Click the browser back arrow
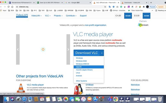The image size is (166, 103). click(1, 7)
